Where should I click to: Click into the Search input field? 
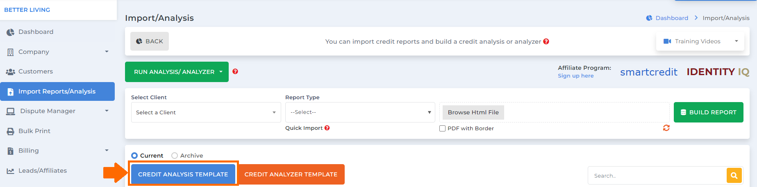tap(657, 176)
